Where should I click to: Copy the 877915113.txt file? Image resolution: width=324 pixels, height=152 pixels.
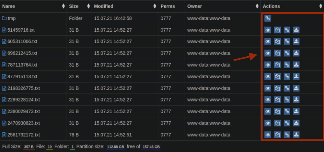point(277,77)
